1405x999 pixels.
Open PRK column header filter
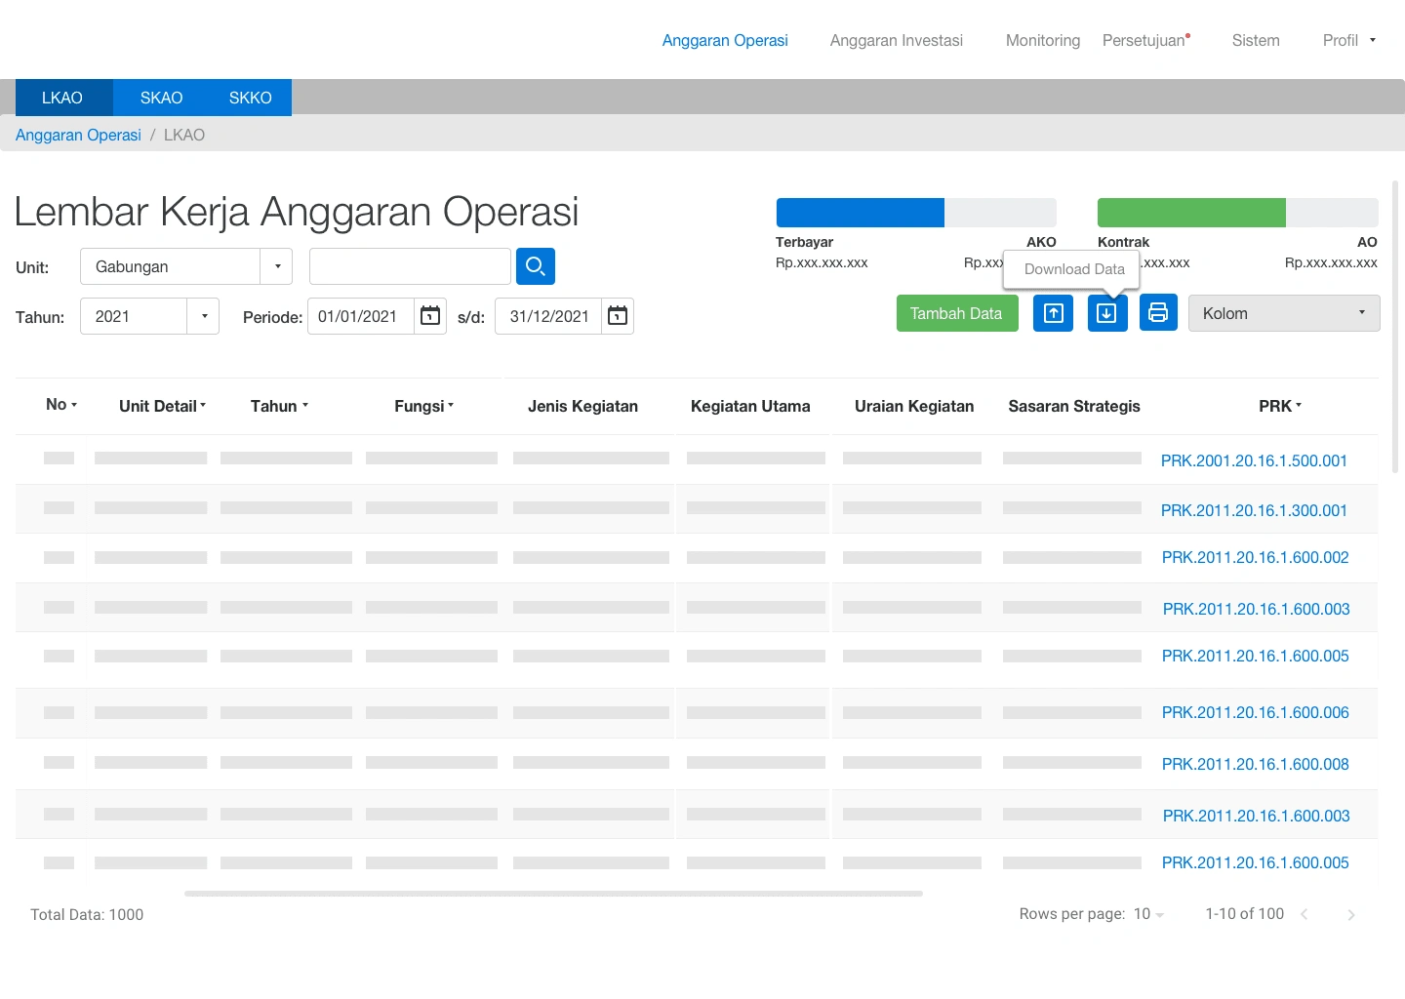pos(1280,406)
